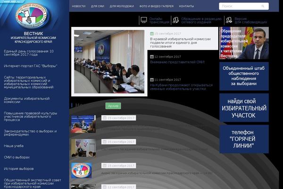Click calendar icon next to 15 сентября 2017 headline

pyautogui.click(x=152, y=34)
